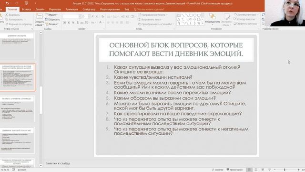This screenshot has width=305, height=172.
Task: Click the numbered list icon
Action: coord(115,17)
